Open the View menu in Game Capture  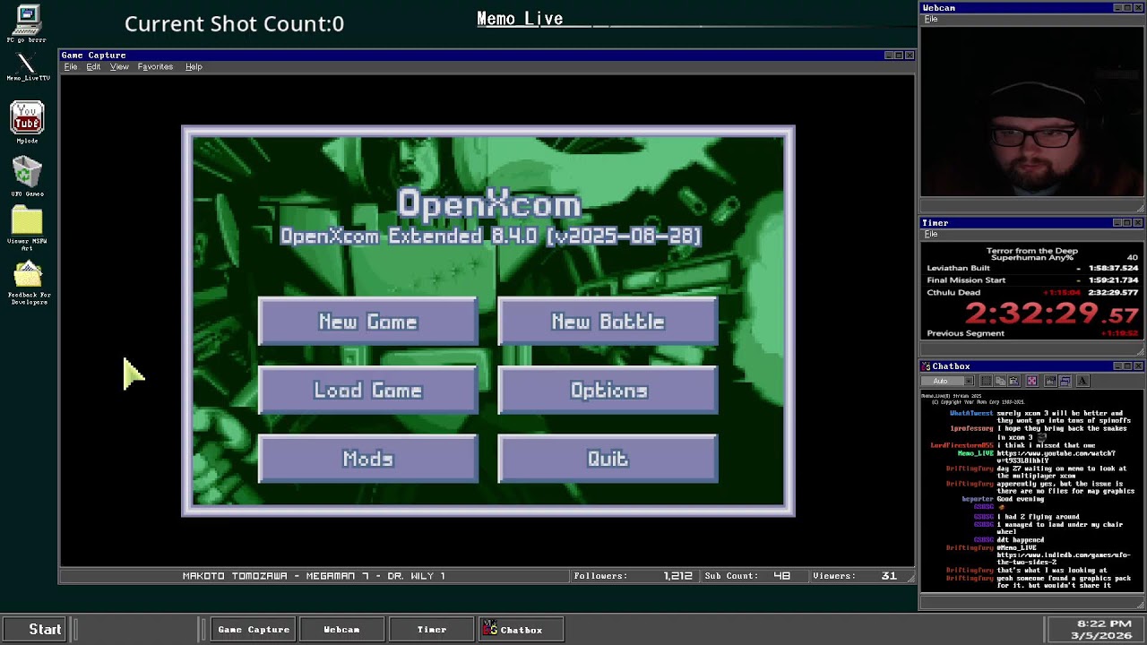(x=119, y=67)
